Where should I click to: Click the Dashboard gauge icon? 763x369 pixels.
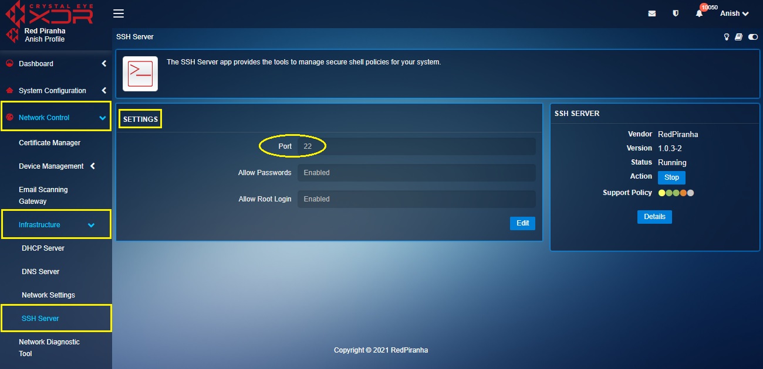[9, 63]
